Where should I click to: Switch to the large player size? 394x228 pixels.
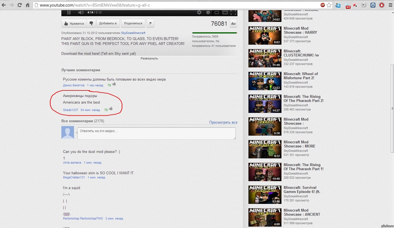[x=225, y=12]
